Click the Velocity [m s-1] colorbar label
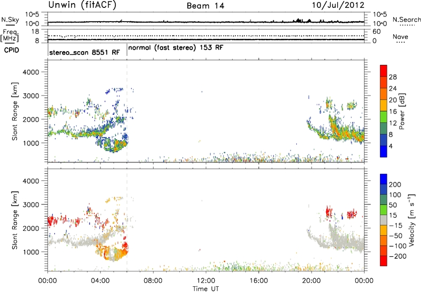The height and width of the screenshot is (292, 421). coord(411,220)
